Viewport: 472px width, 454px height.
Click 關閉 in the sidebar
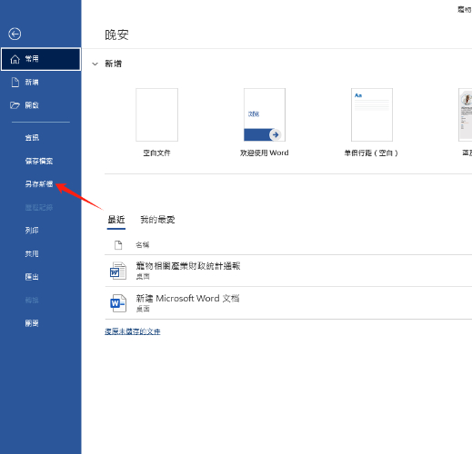pyautogui.click(x=32, y=323)
